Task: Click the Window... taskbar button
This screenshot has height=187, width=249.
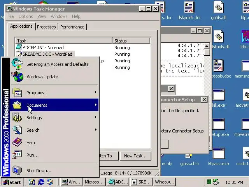Action: (x=165, y=182)
